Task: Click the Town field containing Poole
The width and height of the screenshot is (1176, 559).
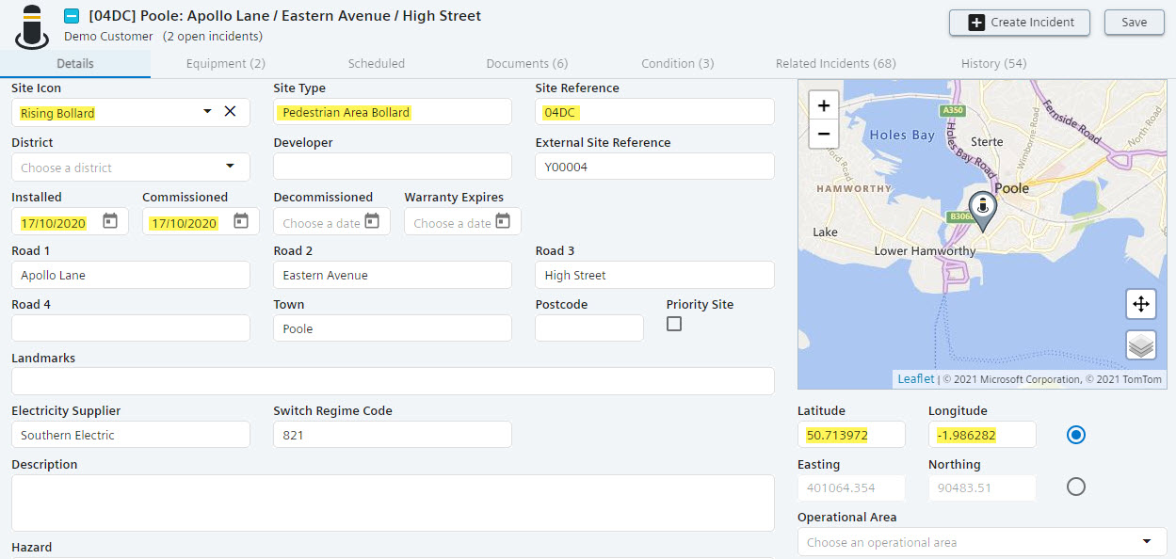Action: click(393, 328)
